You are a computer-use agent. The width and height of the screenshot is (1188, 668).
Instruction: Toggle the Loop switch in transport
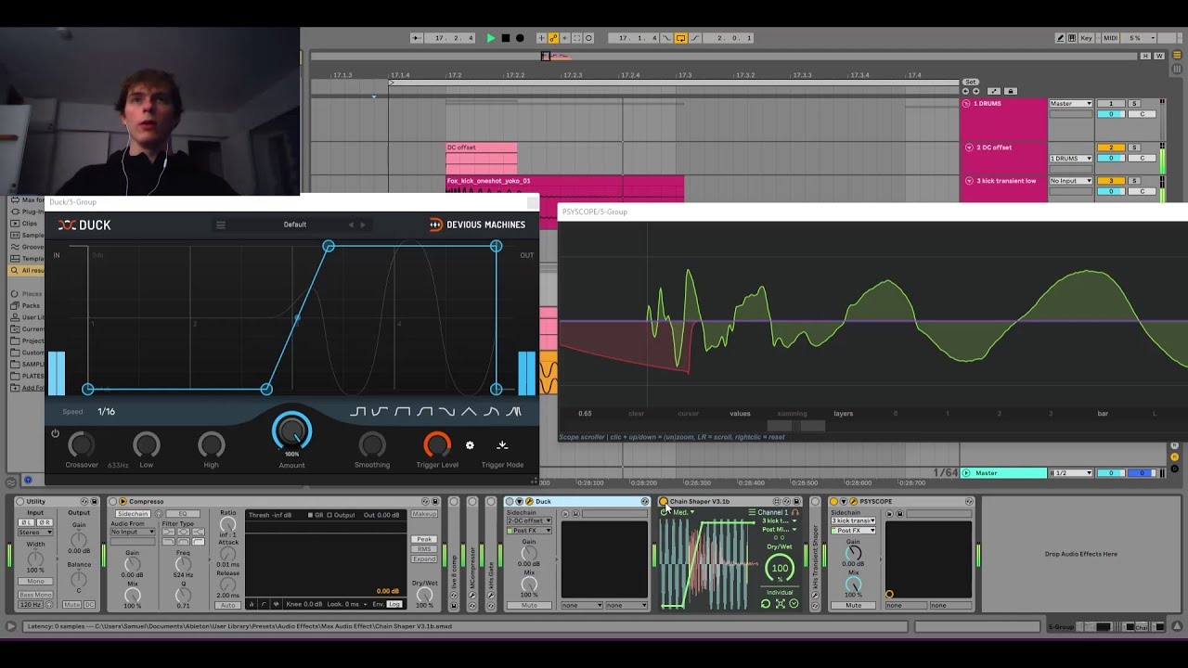click(x=680, y=38)
